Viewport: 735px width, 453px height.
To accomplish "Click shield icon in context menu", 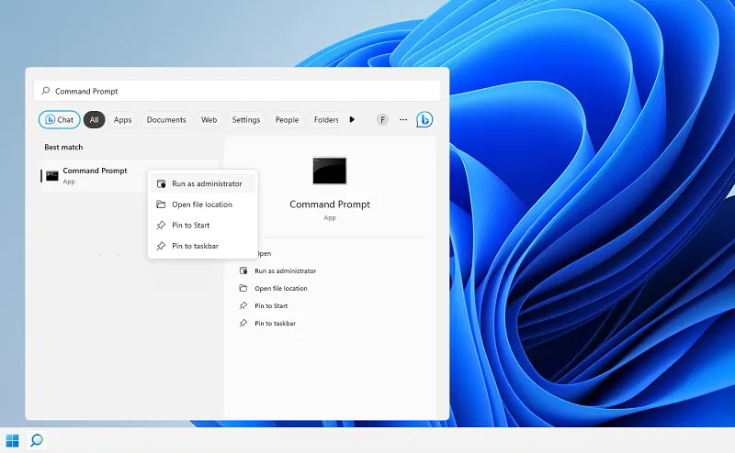I will point(162,183).
